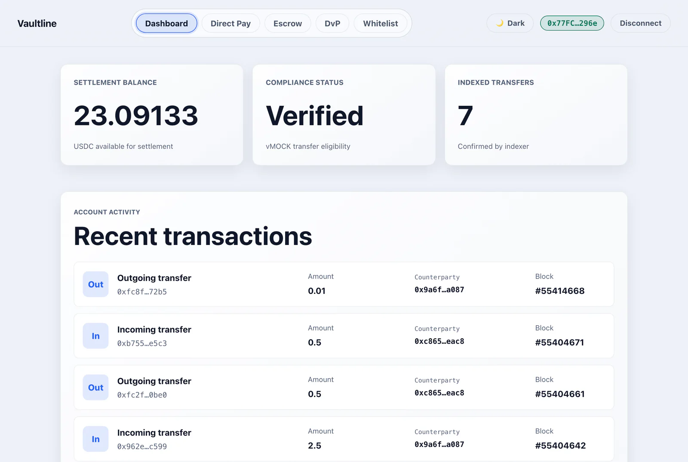
Task: Click the 2.5 amount value
Action: 314,446
